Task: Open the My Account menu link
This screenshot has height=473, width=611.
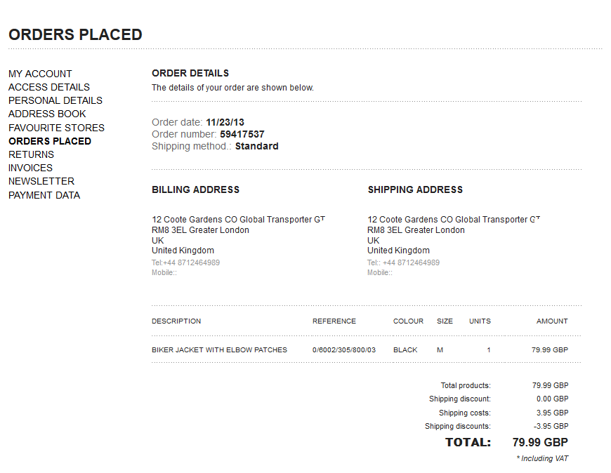Action: (40, 74)
